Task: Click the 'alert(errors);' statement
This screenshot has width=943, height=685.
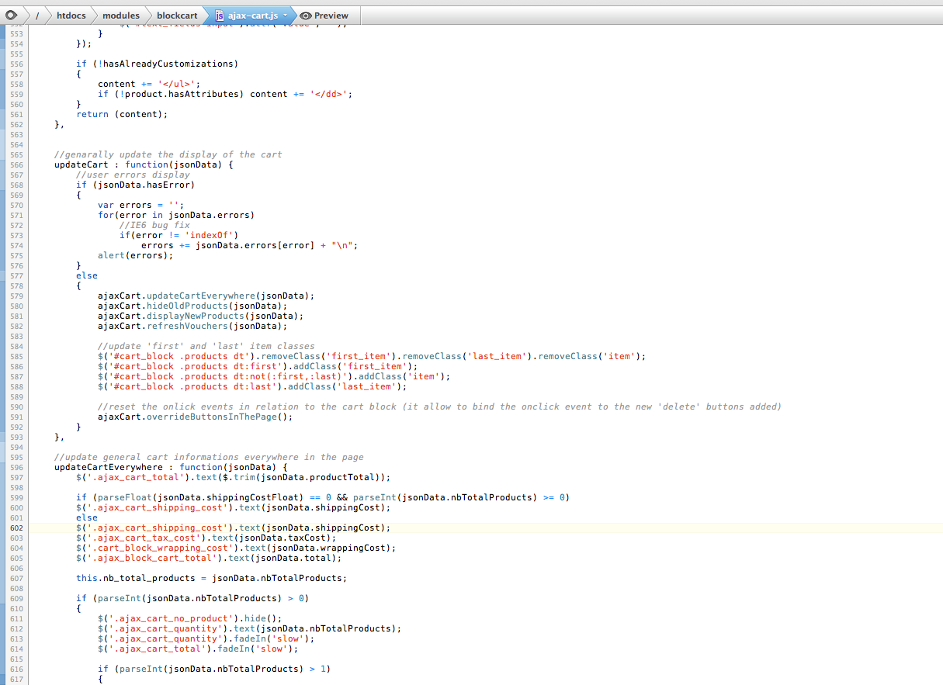Action: click(135, 255)
